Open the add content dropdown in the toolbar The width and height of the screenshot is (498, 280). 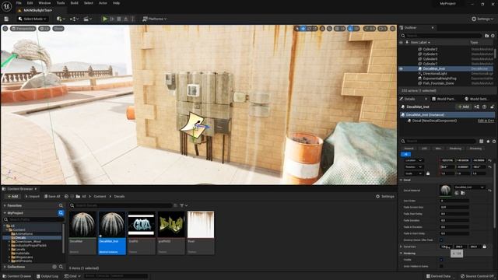pos(61,19)
